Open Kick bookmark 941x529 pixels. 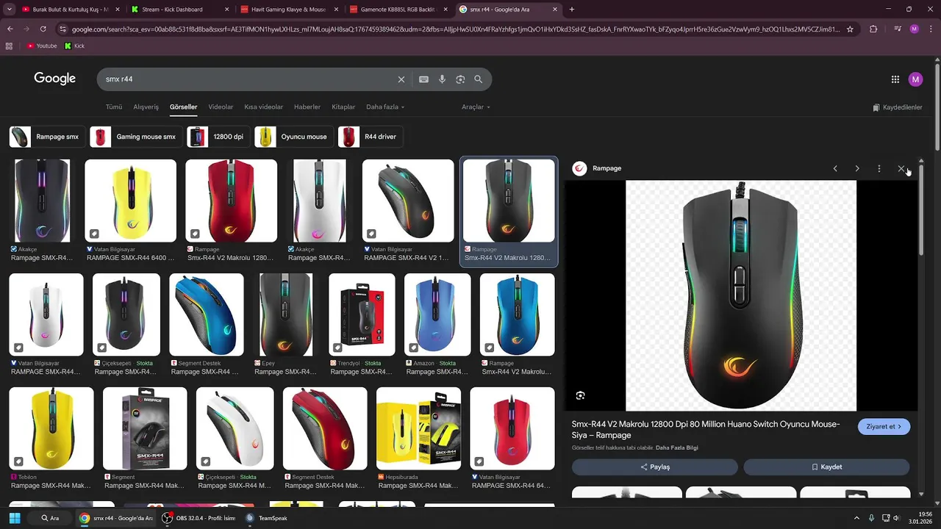pyautogui.click(x=74, y=46)
